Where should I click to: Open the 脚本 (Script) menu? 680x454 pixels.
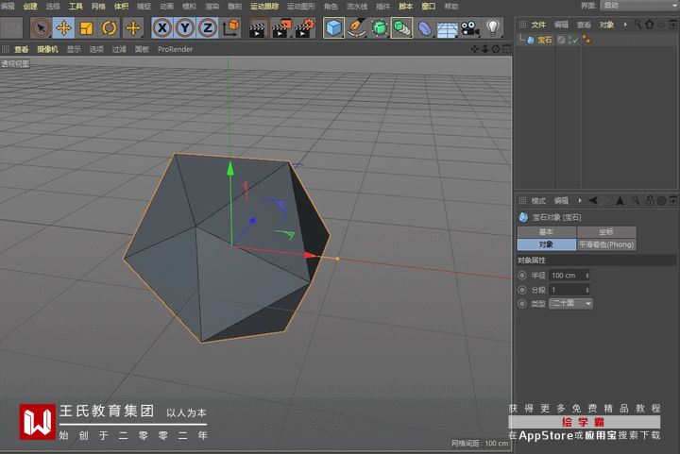click(x=405, y=6)
